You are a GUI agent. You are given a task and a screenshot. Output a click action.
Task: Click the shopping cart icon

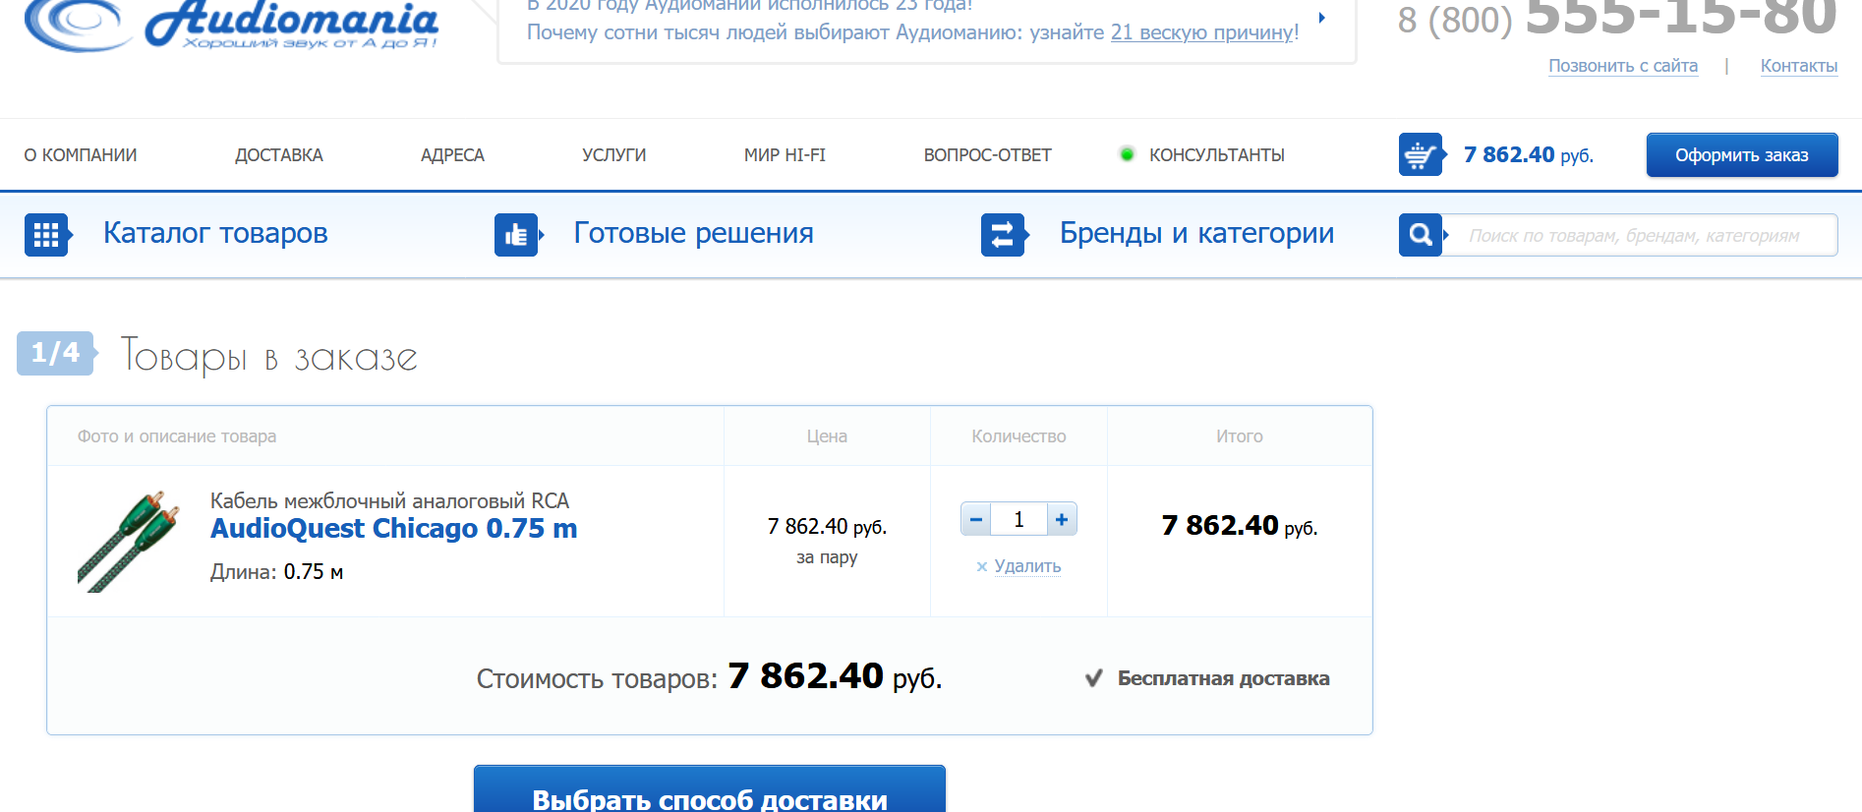point(1420,155)
